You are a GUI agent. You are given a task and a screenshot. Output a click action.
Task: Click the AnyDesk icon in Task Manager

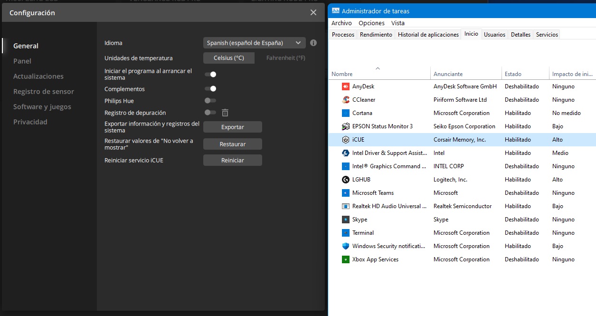coord(346,86)
